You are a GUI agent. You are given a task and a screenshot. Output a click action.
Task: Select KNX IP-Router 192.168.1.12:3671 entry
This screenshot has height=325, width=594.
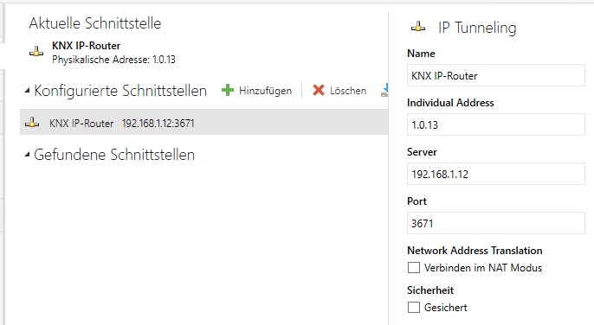pyautogui.click(x=203, y=122)
